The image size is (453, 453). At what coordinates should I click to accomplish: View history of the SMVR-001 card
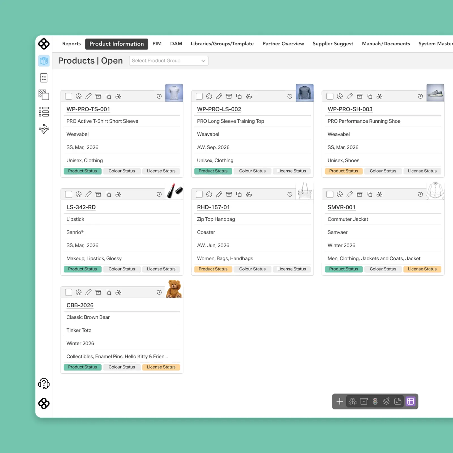click(x=420, y=194)
